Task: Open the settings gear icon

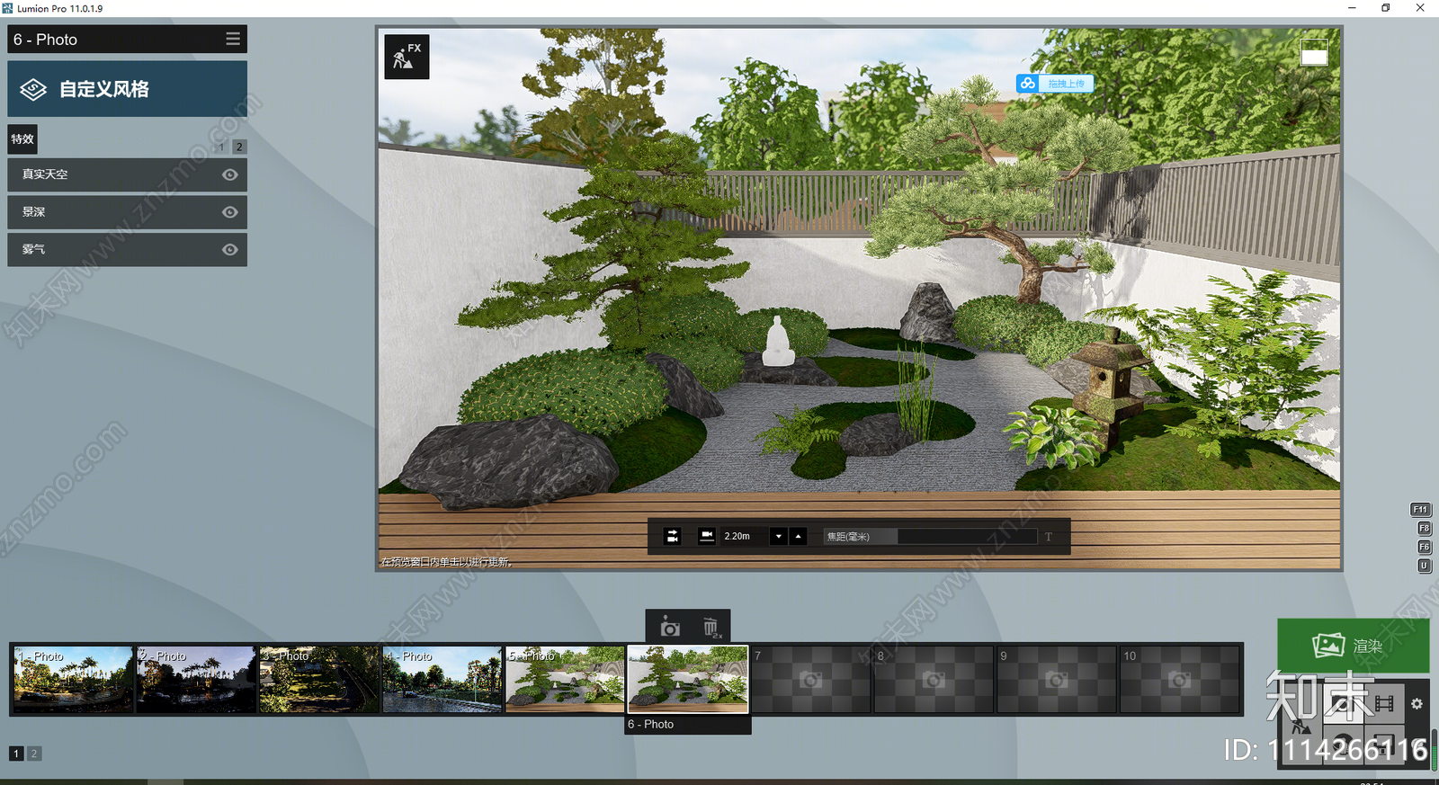Action: click(1417, 704)
